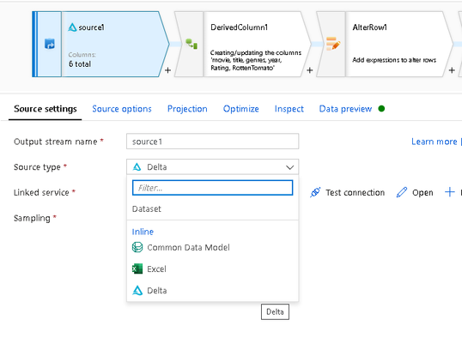Click the New plus icon beside Open
462x338 pixels.
click(450, 192)
